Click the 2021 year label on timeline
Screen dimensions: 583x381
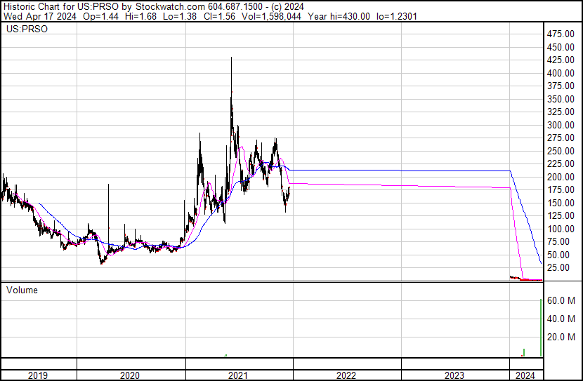(x=239, y=375)
